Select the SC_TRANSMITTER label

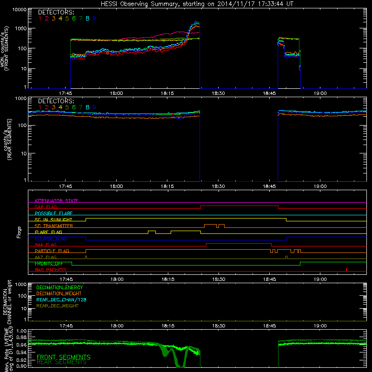coord(54,226)
